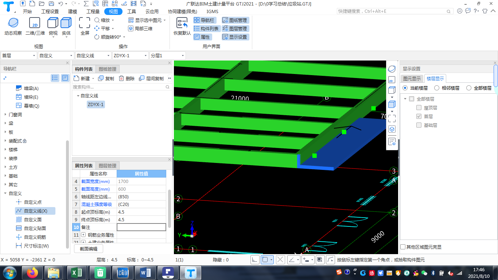
Task: Click the save icon in quick access toolbar
Action: coord(51,4)
